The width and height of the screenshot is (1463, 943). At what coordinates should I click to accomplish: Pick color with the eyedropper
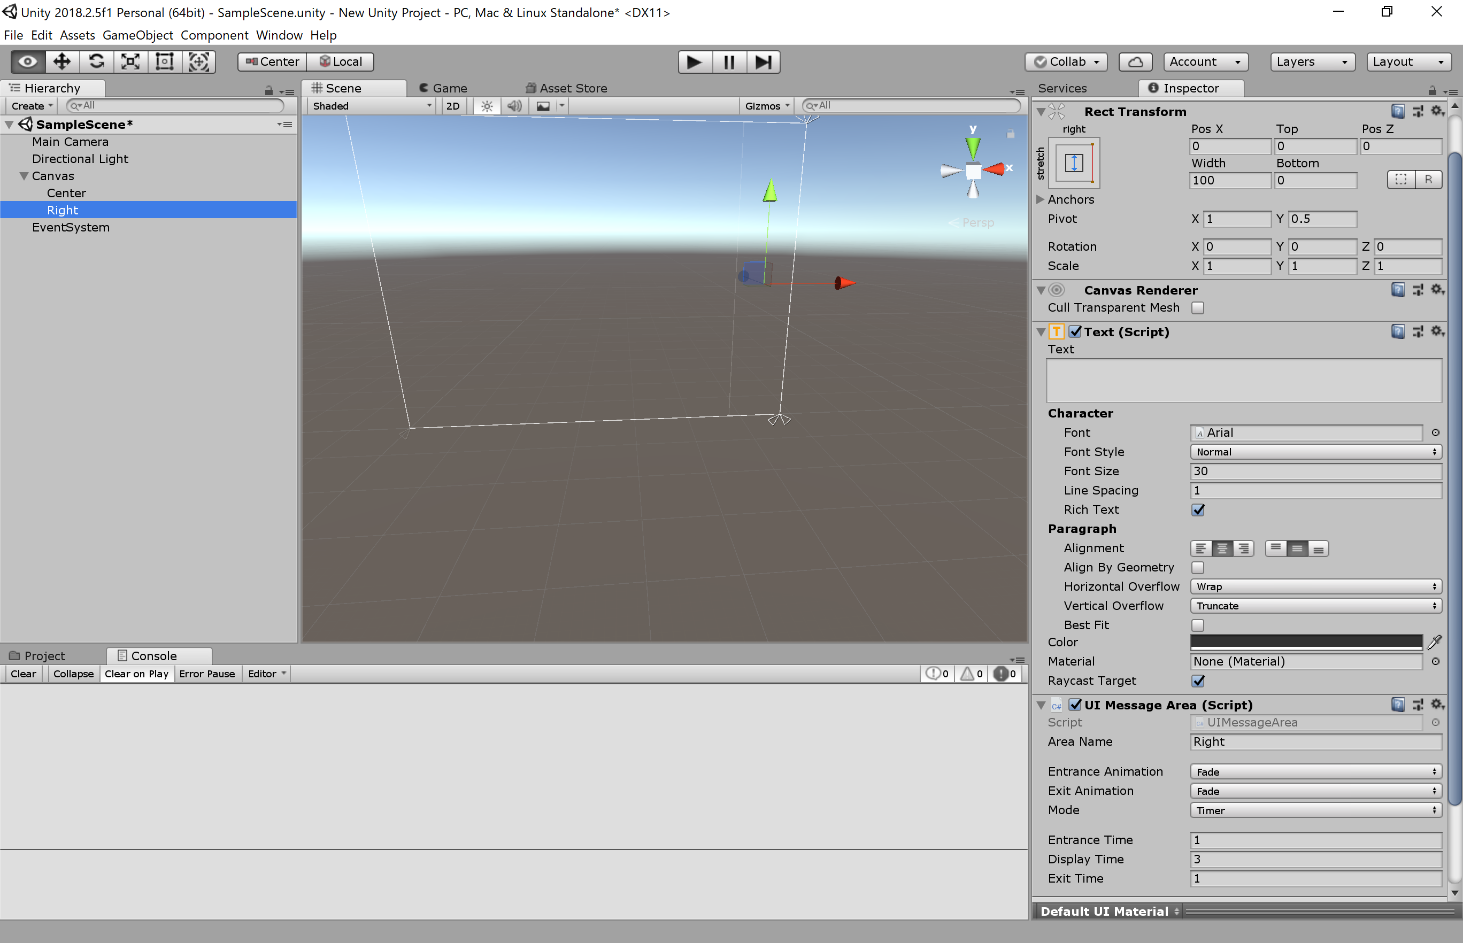coord(1434,641)
